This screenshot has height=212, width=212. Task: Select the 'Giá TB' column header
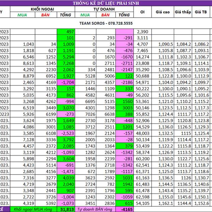tap(201, 12)
